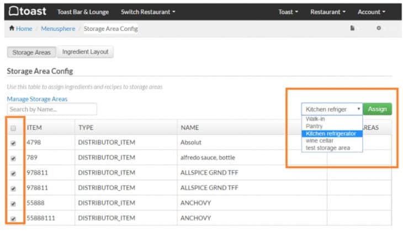Open the Manage Storage Areas link

(x=38, y=99)
